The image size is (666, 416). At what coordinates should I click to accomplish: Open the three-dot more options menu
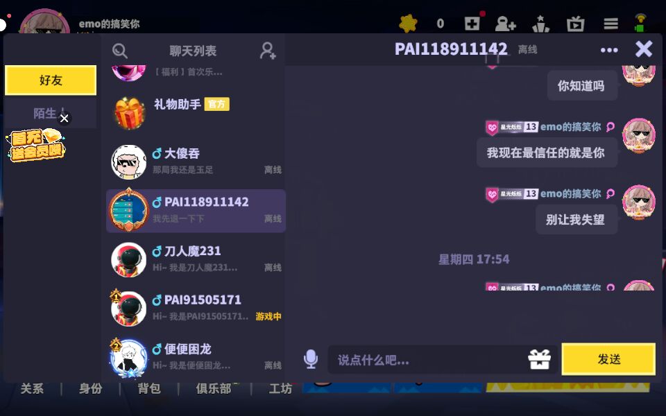click(x=609, y=50)
